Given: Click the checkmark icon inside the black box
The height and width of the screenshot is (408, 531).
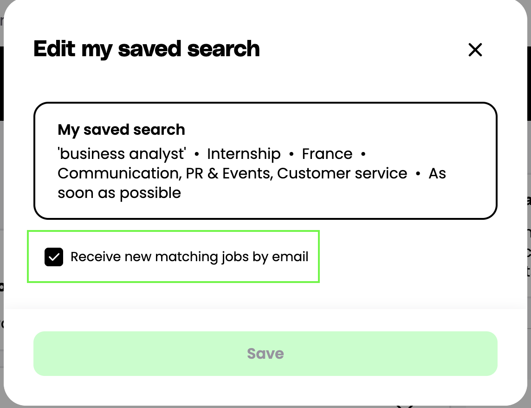Looking at the screenshot, I should tap(54, 257).
